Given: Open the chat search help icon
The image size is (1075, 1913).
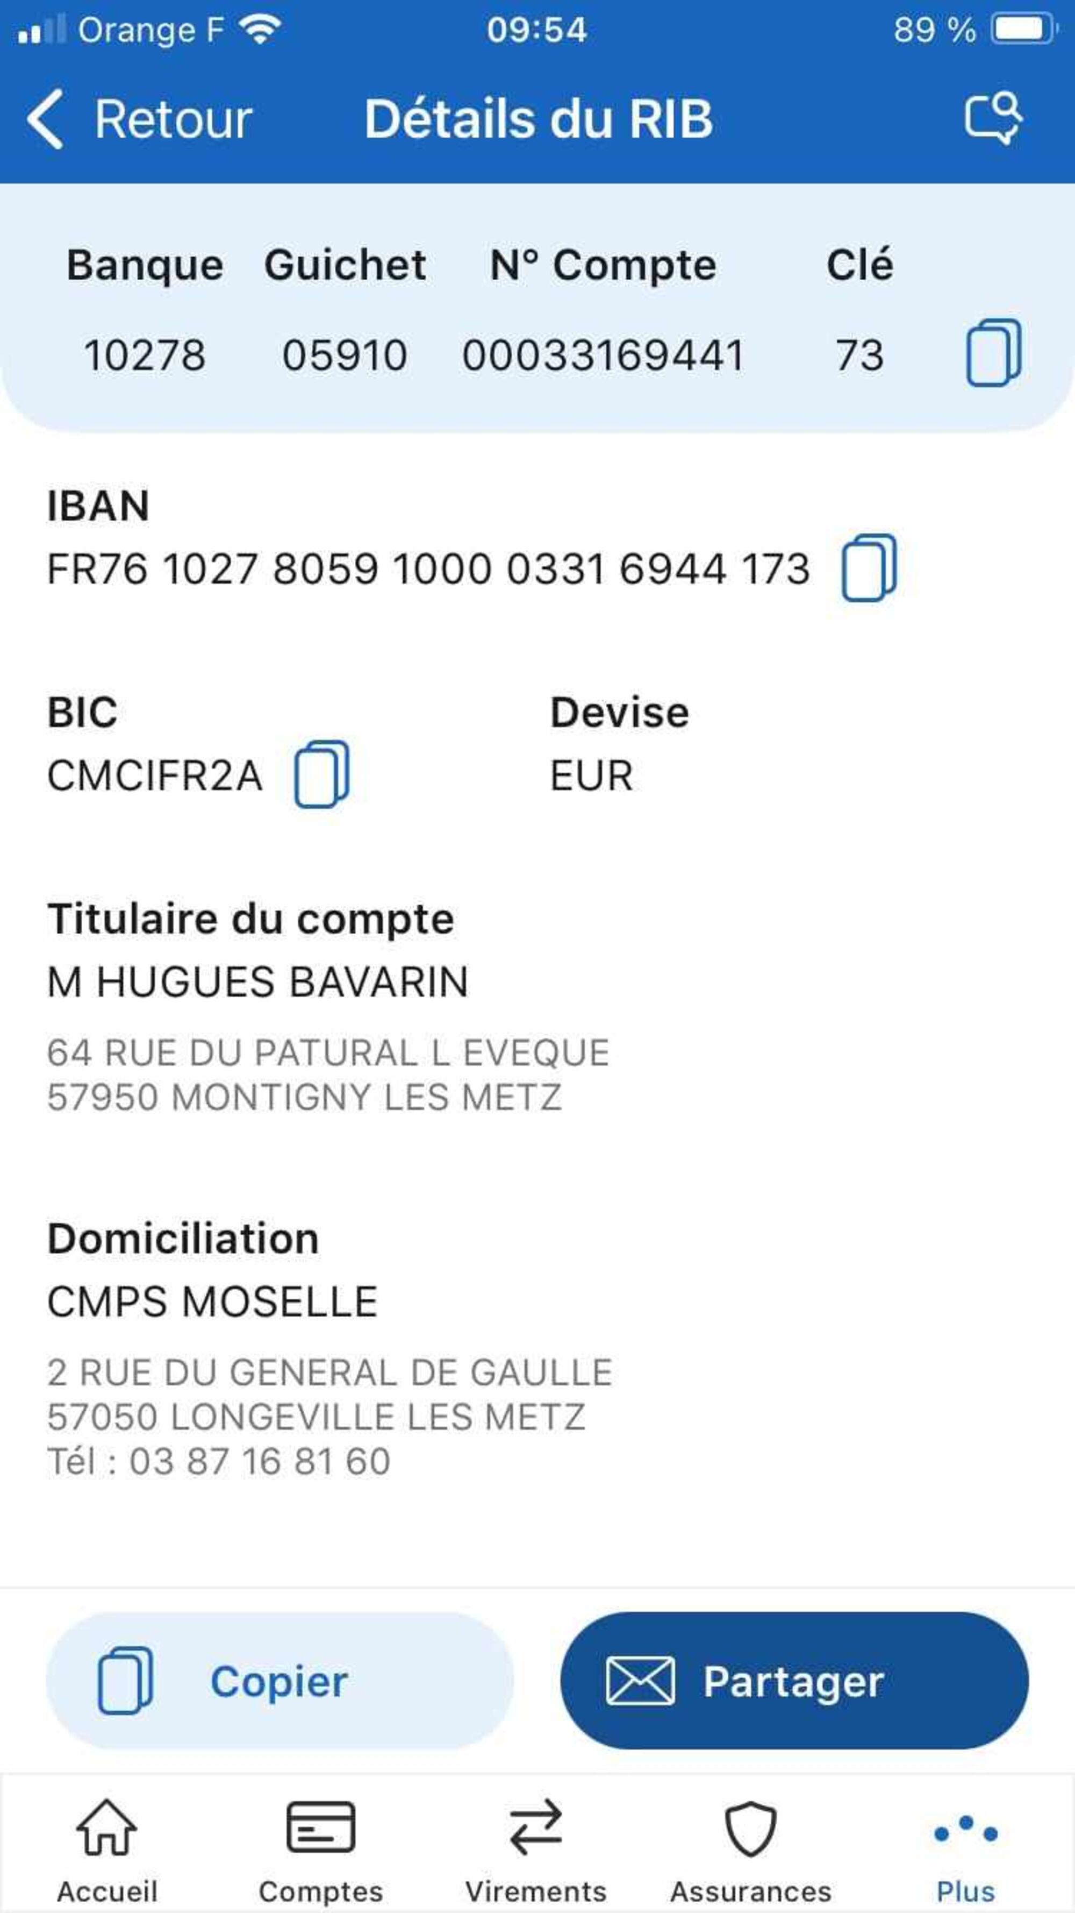Looking at the screenshot, I should coord(993,118).
